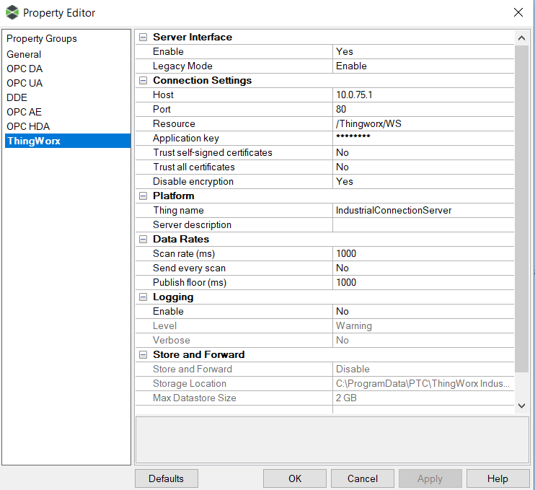Click the Verbose value No
Screen dimensions: 535x490
click(423, 340)
